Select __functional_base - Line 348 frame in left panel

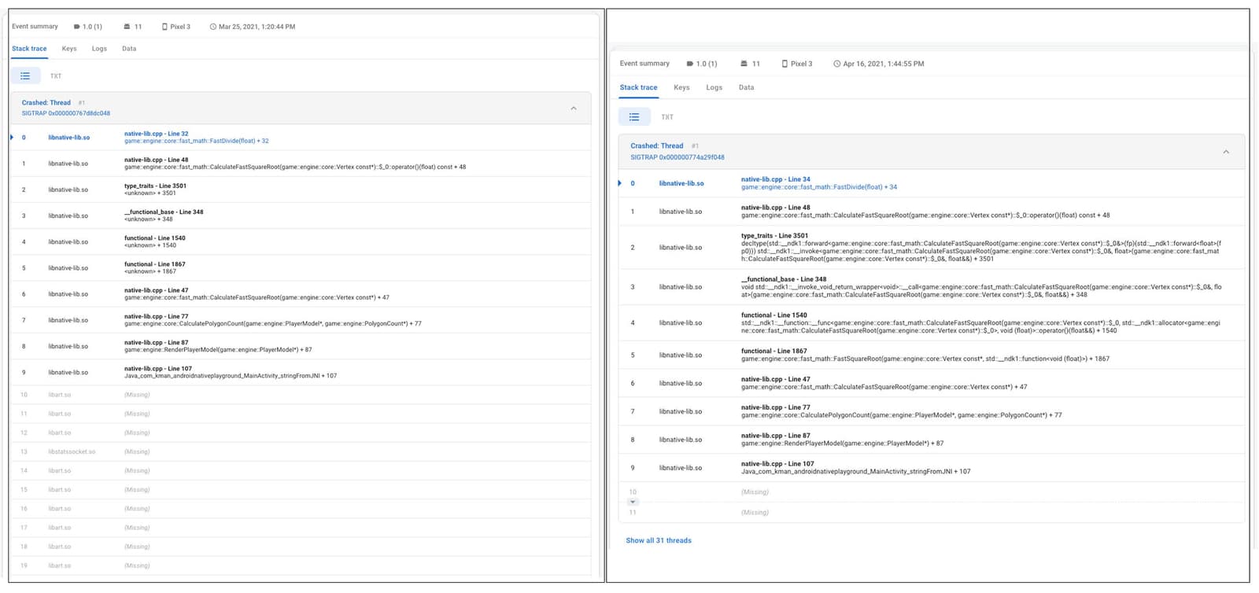pos(300,215)
